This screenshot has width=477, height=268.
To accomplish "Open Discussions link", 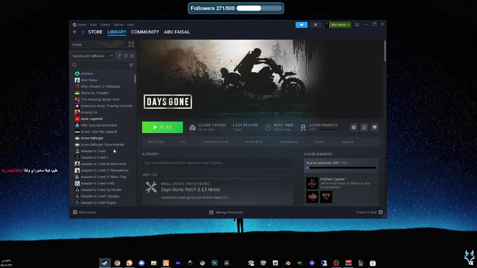I will (289, 142).
